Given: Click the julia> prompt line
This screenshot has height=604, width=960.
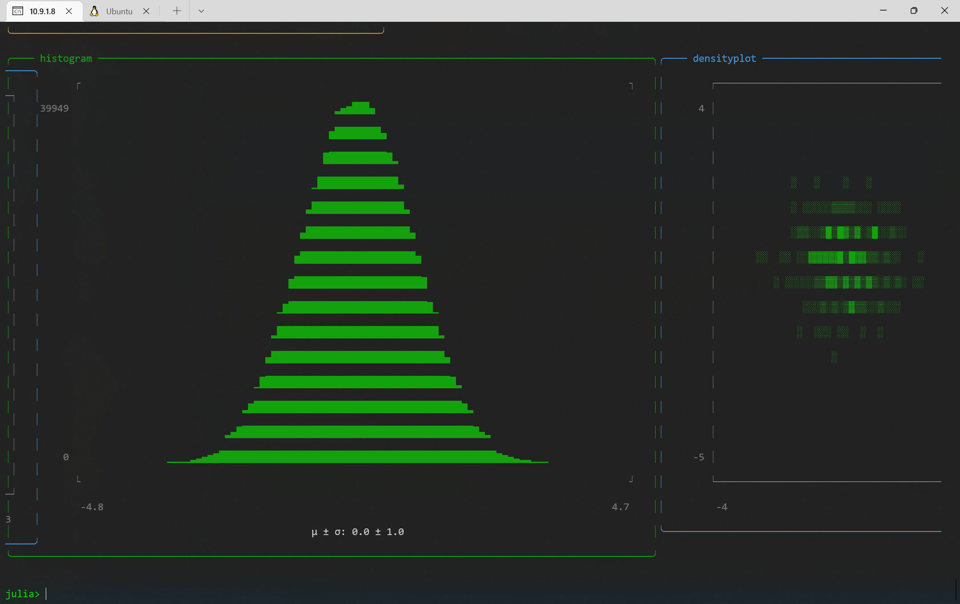Looking at the screenshot, I should click(22, 593).
